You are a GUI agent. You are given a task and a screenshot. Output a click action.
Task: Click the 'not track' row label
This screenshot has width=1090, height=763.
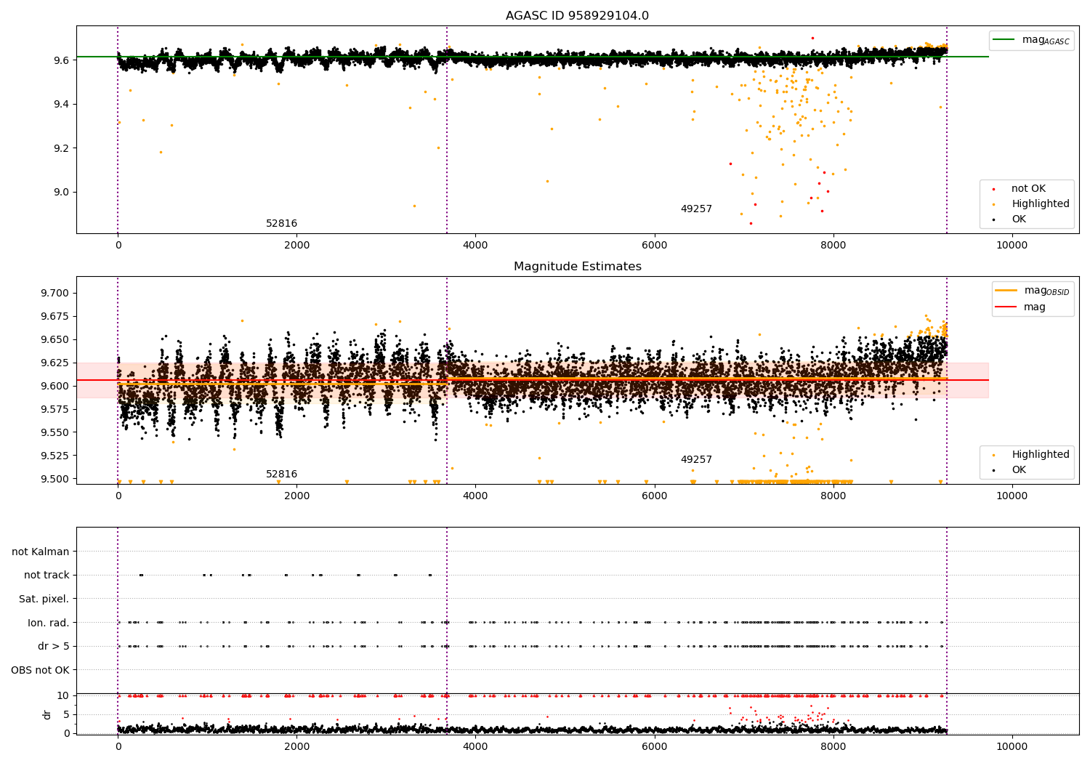point(47,576)
